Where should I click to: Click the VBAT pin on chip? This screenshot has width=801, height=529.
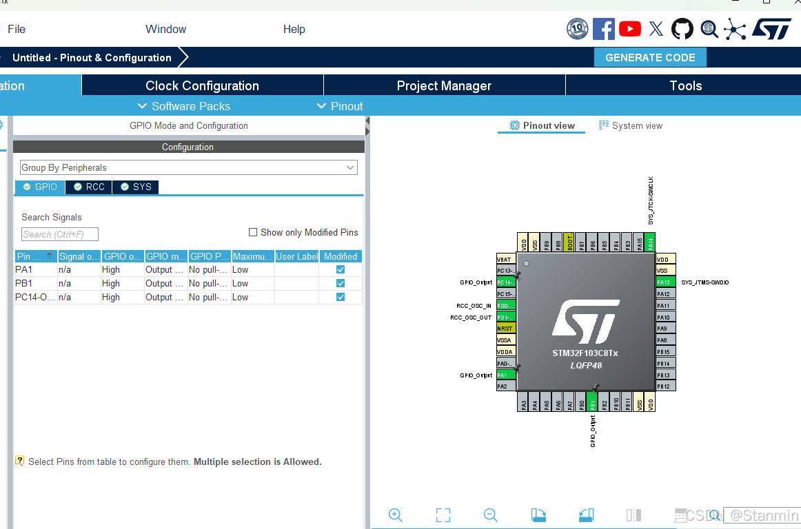click(506, 259)
